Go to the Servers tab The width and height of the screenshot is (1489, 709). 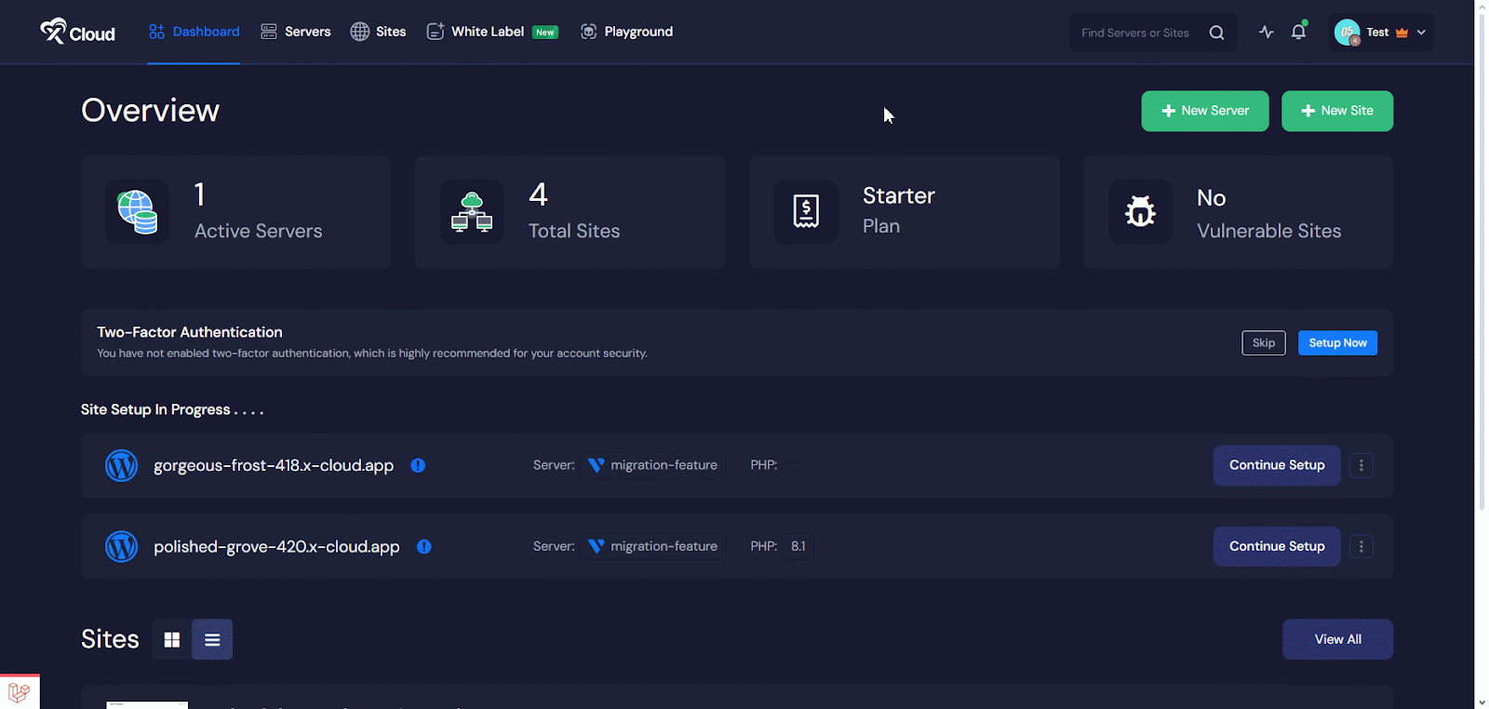coord(296,32)
